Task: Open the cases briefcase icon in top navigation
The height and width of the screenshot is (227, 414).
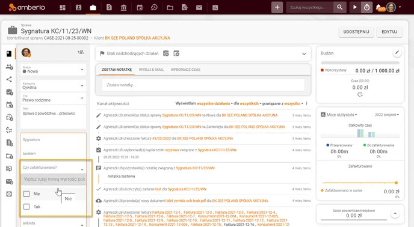Action: 93,7
